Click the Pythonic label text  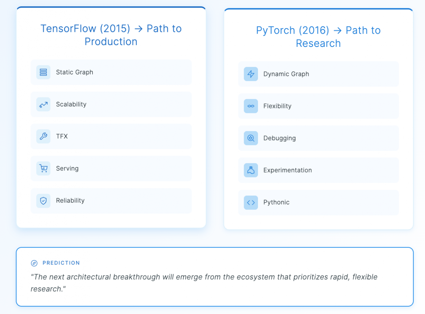(x=276, y=202)
